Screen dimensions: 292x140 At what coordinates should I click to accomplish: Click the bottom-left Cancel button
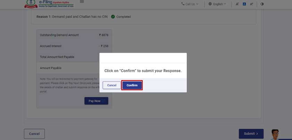tap(34, 134)
